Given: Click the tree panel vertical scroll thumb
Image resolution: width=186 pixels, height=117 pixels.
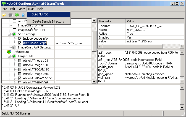Looking at the screenshot, I should click(x=94, y=42).
